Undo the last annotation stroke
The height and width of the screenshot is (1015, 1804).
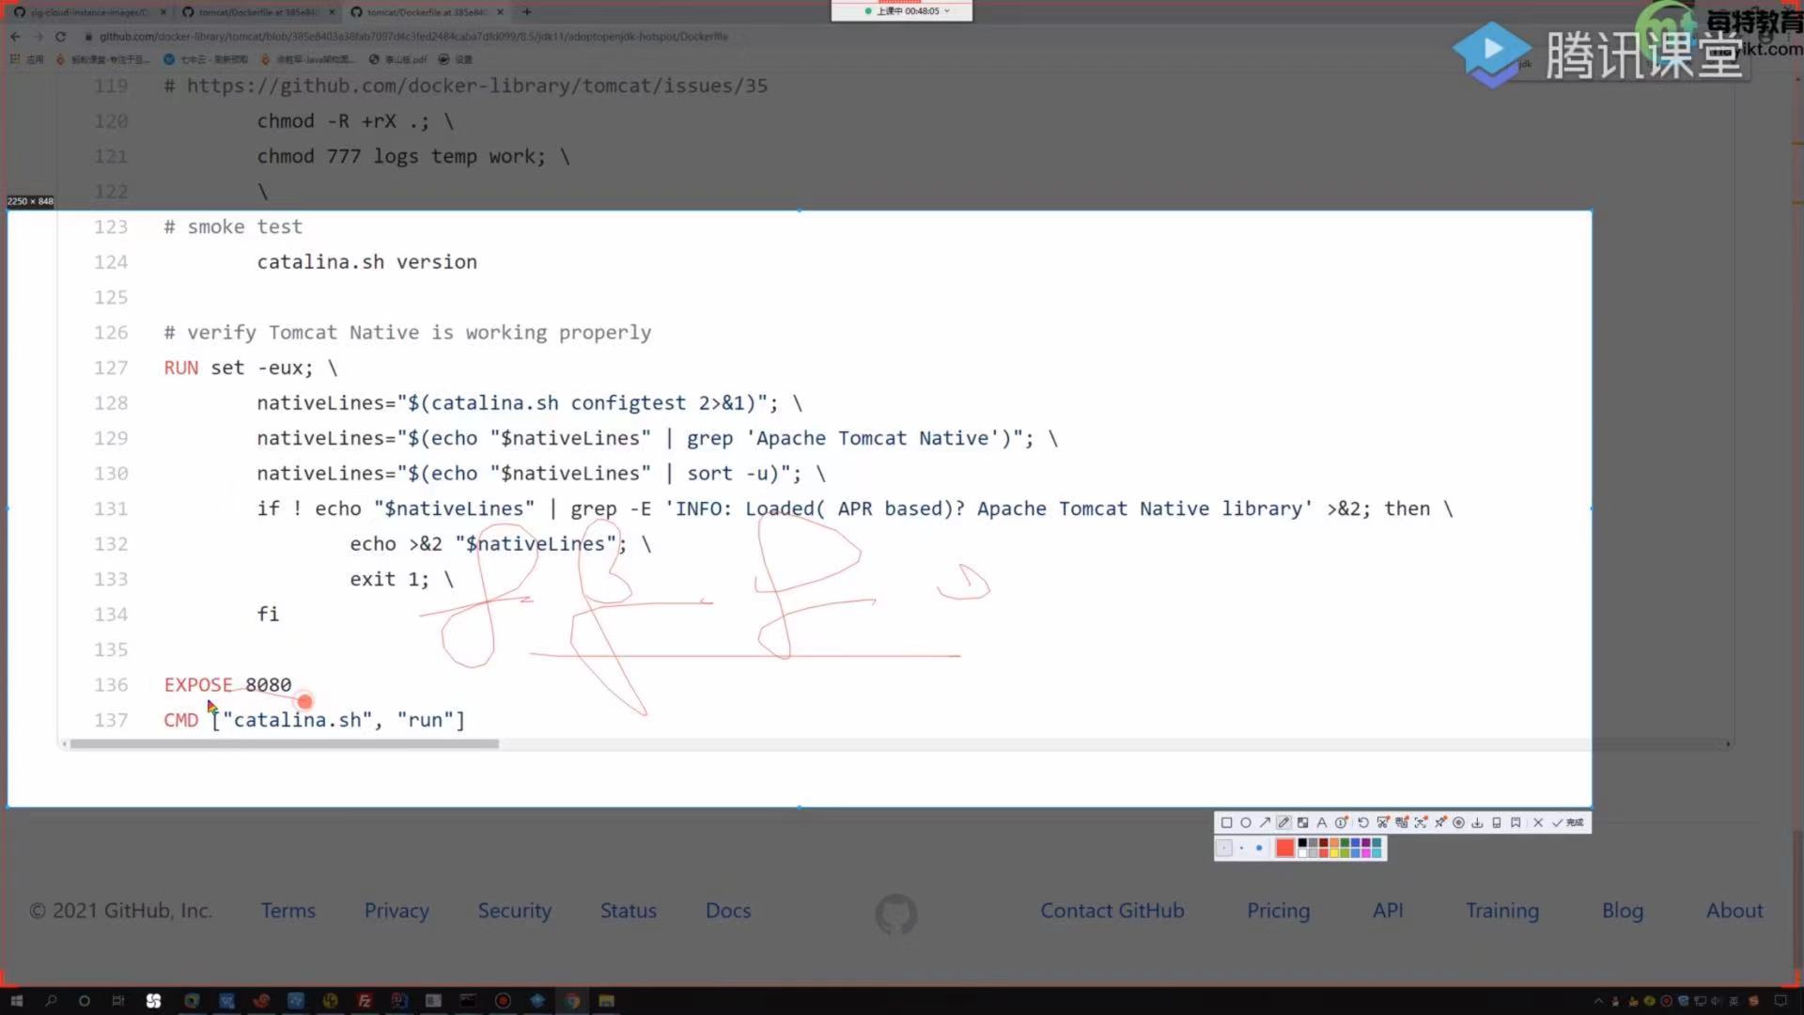coord(1363,822)
